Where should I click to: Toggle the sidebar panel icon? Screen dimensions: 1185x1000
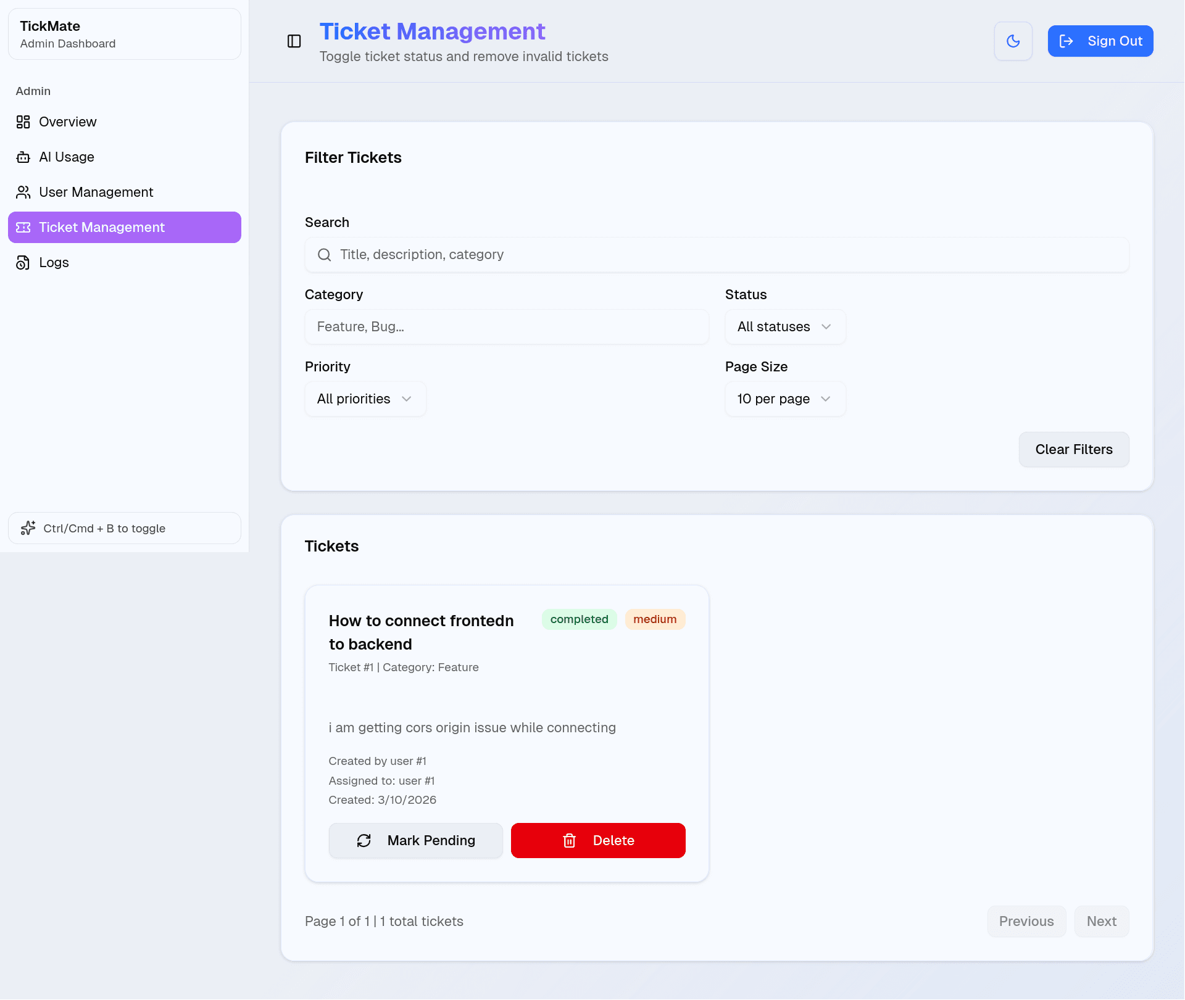pyautogui.click(x=294, y=41)
